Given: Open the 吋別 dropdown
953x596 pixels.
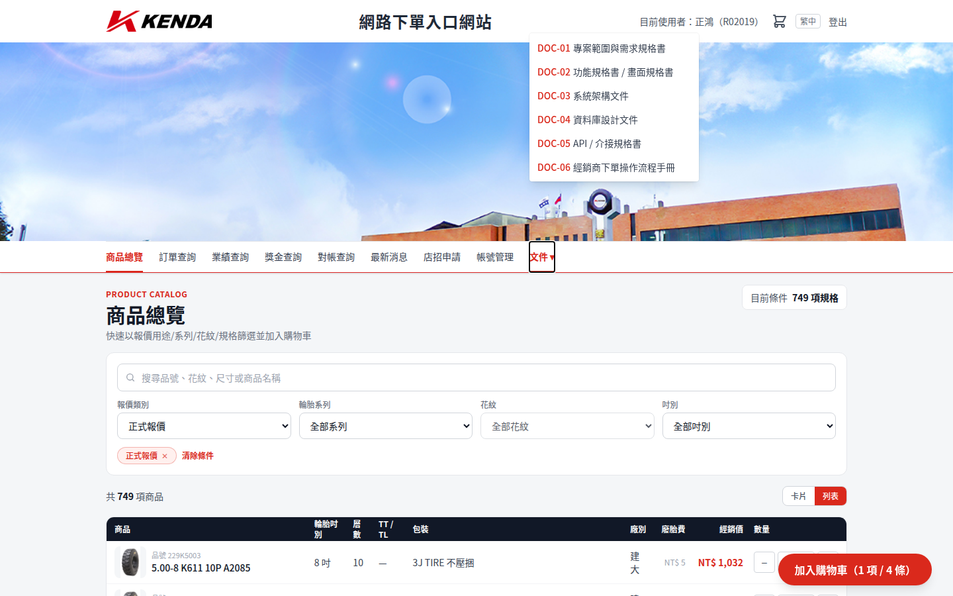Looking at the screenshot, I should point(749,426).
